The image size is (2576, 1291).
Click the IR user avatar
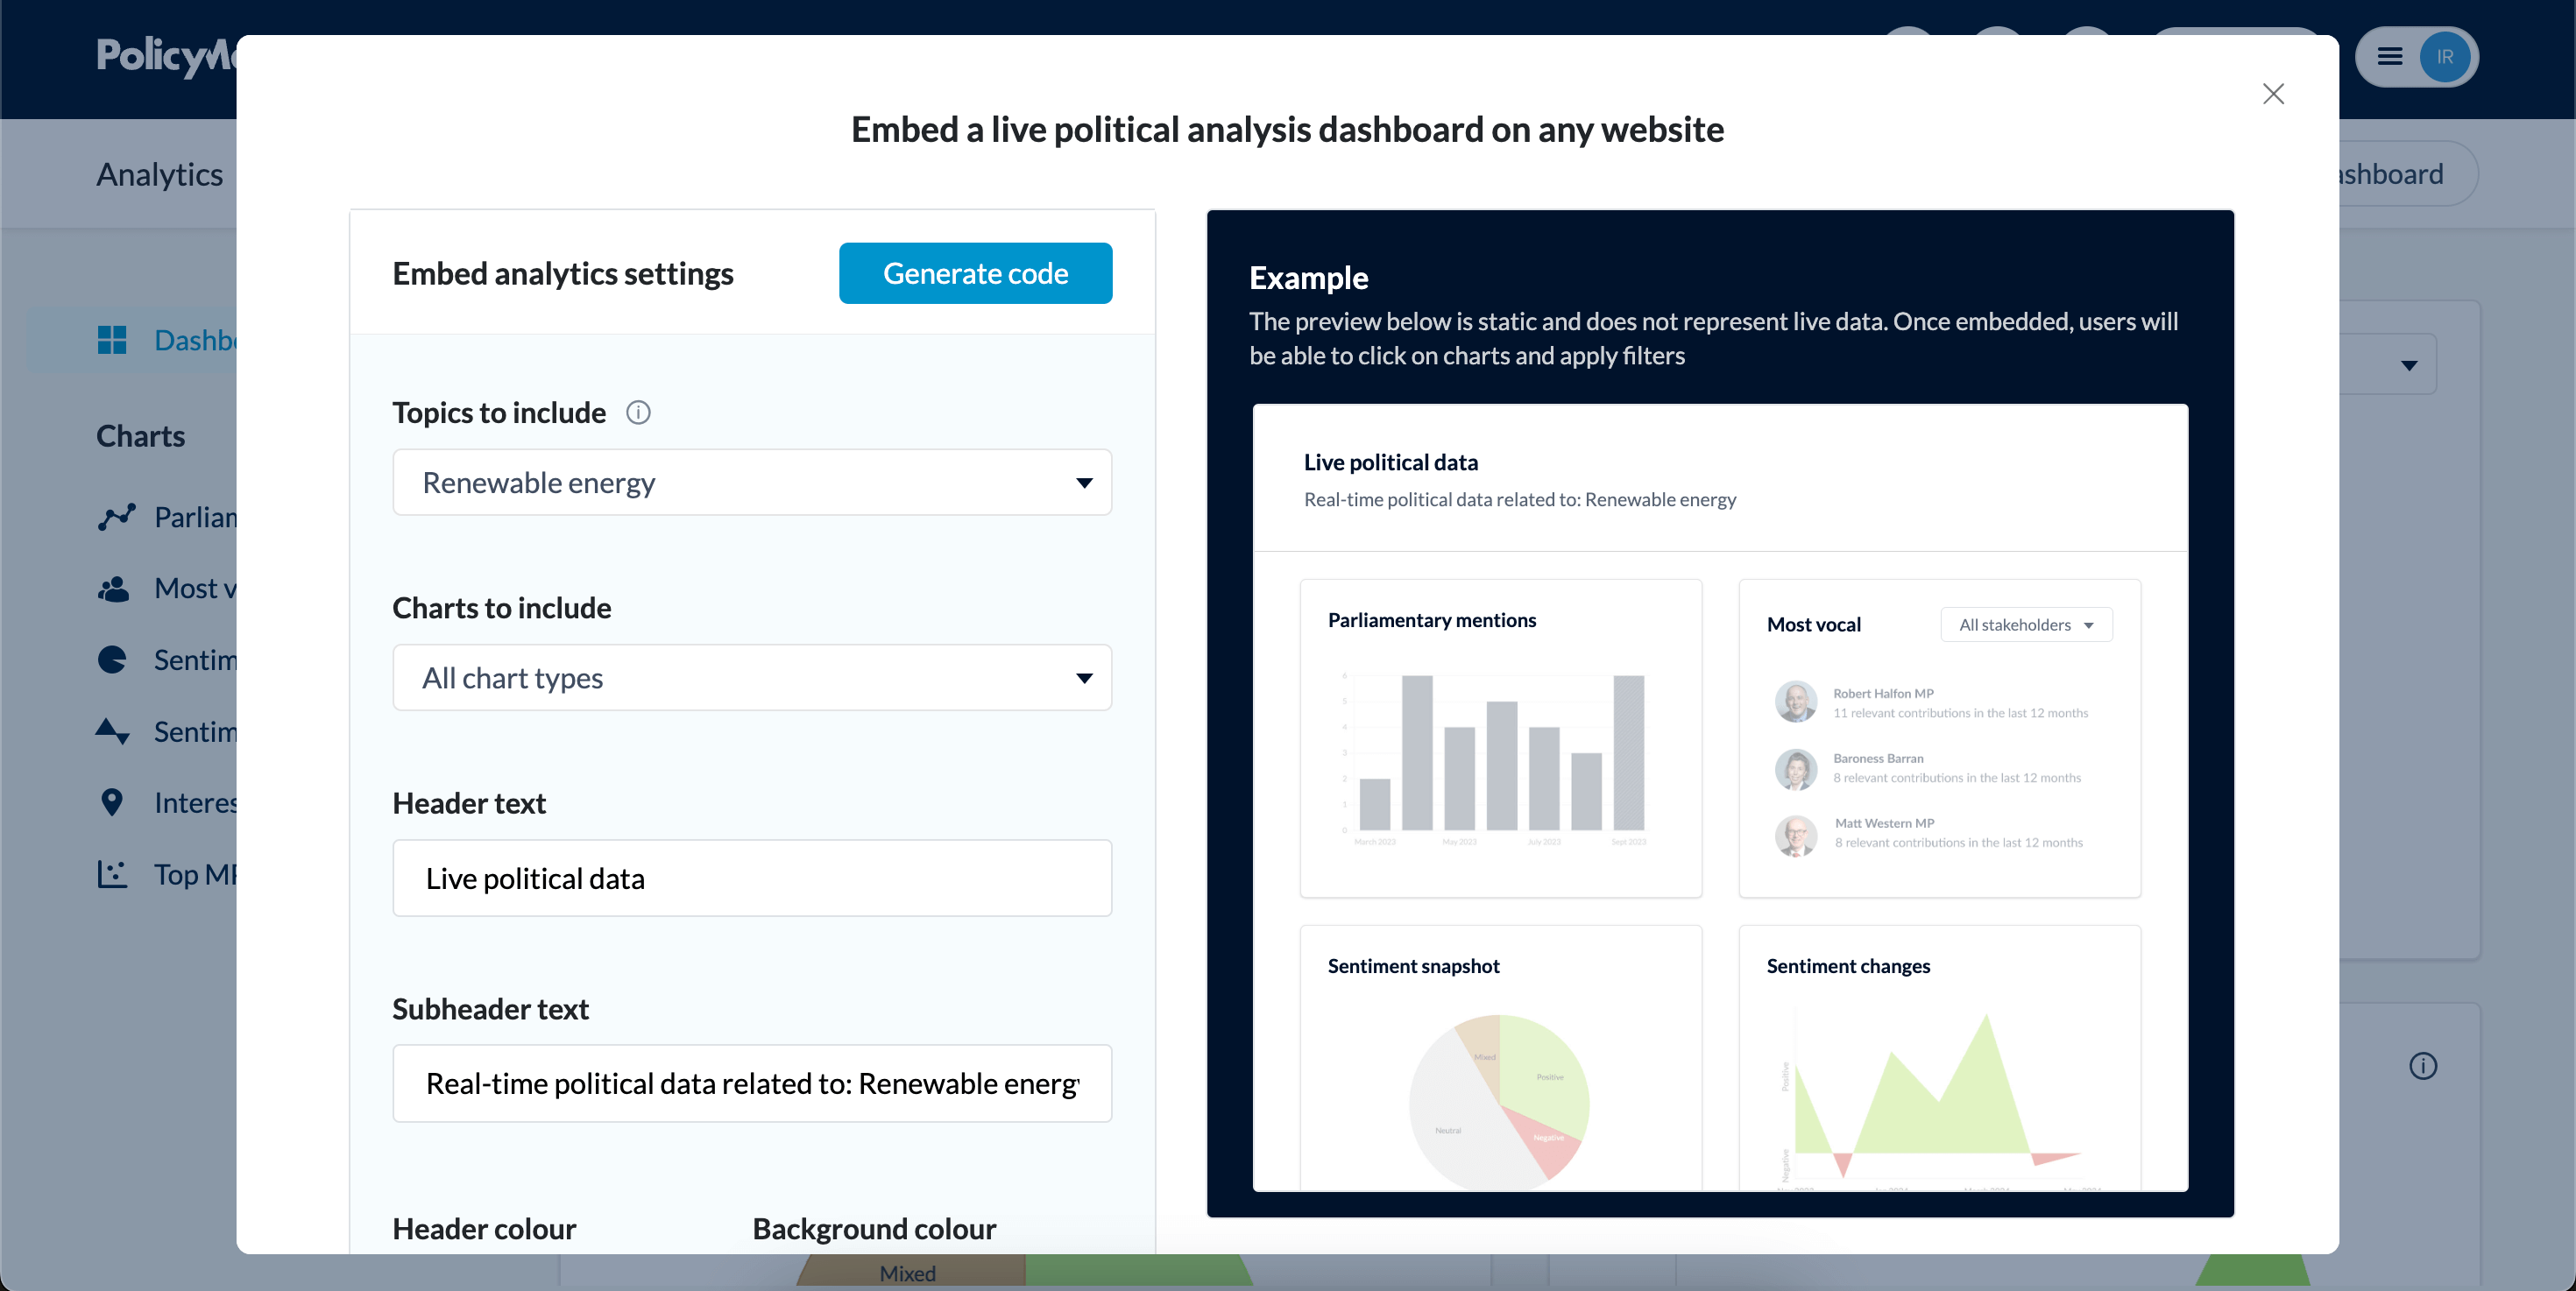click(2444, 57)
